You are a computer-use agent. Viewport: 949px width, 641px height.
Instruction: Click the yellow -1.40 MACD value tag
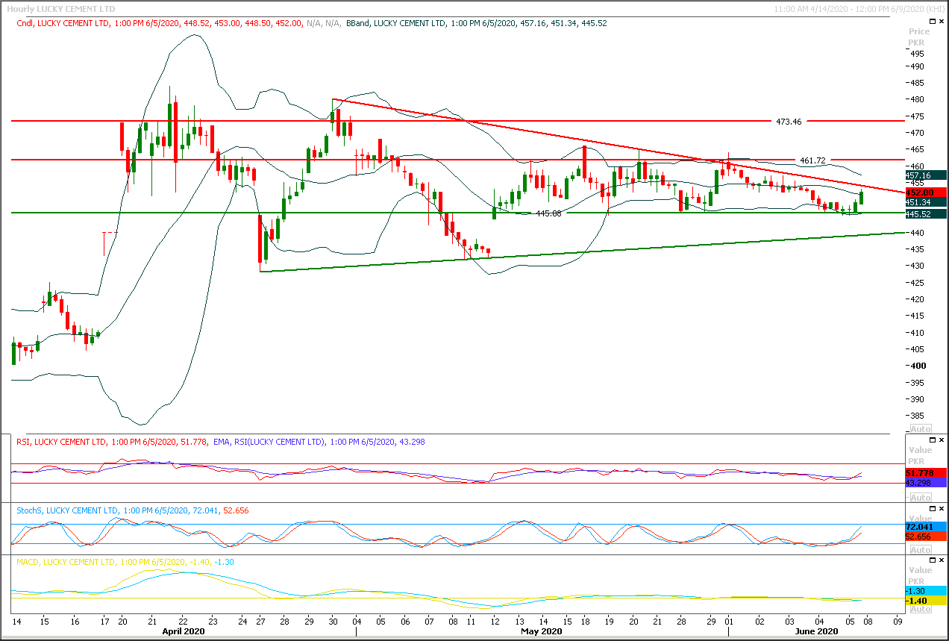(x=926, y=601)
